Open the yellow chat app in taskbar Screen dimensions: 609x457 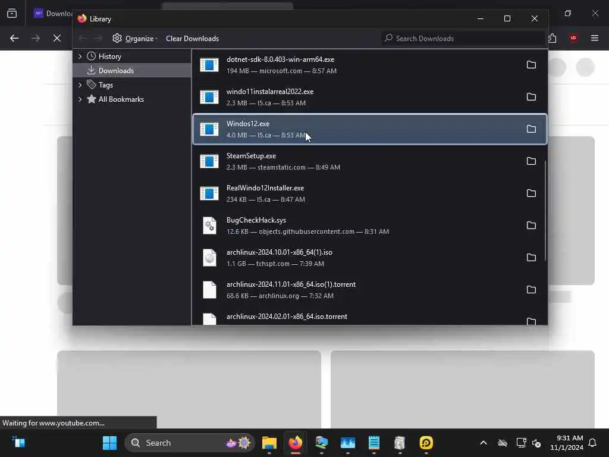(x=426, y=443)
